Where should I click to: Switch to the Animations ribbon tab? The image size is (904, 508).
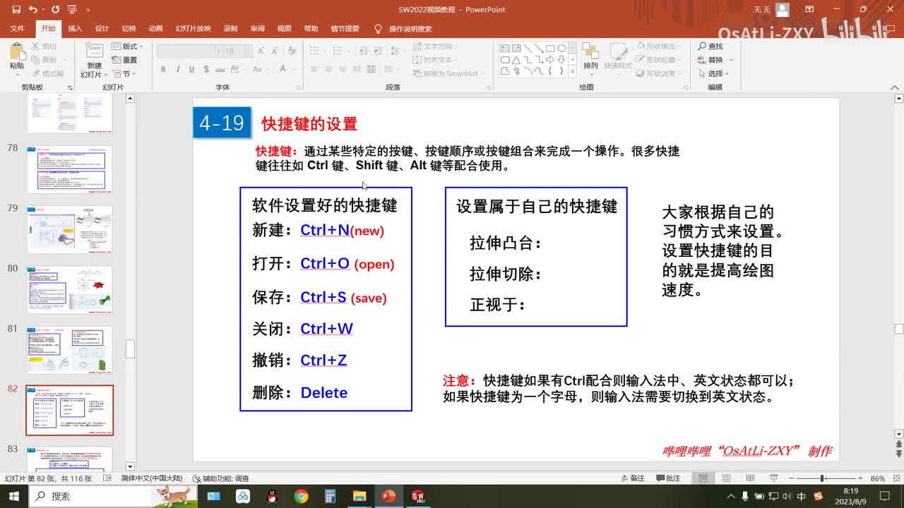click(x=155, y=29)
